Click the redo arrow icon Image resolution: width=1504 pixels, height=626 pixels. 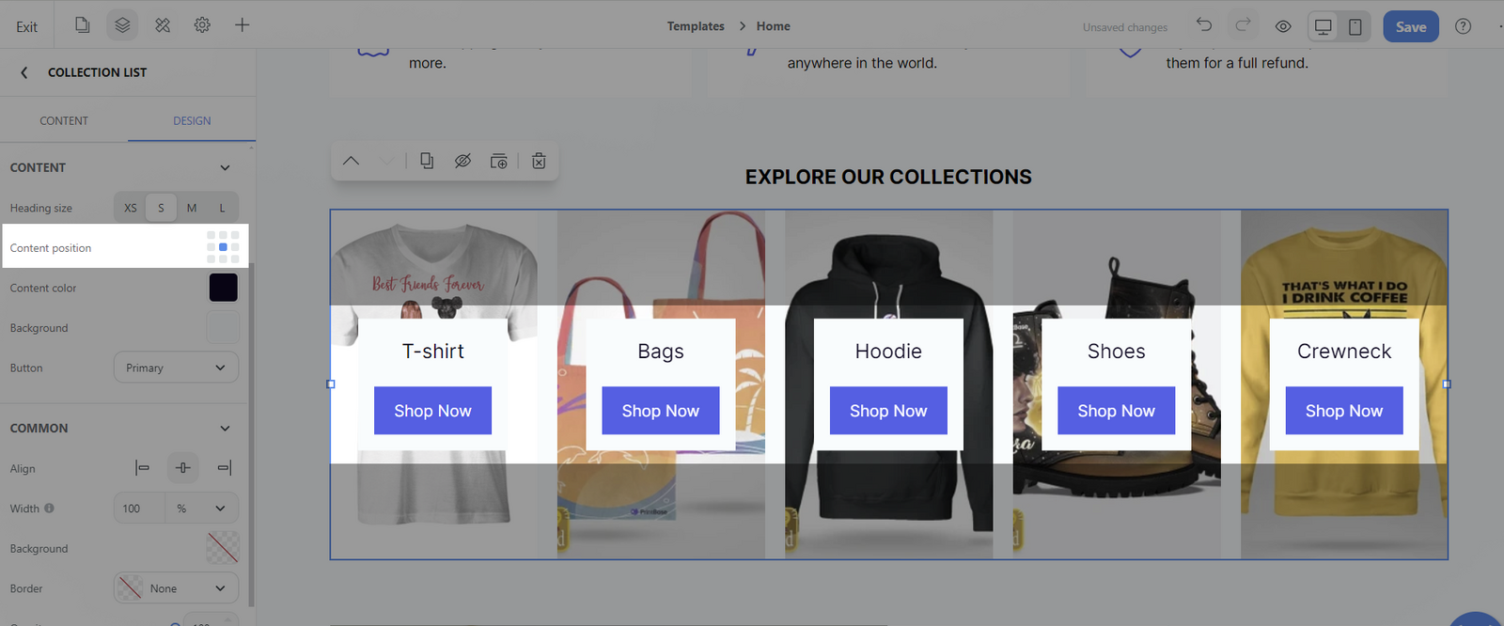(1243, 25)
